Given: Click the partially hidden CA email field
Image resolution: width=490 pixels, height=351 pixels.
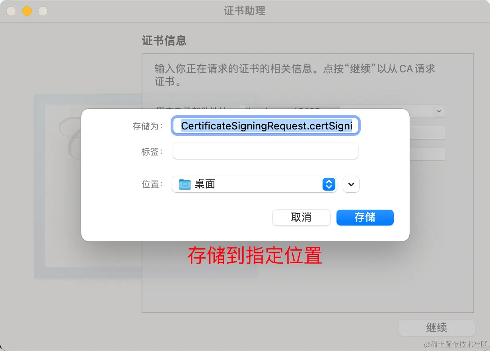Looking at the screenshot, I should coord(427,154).
